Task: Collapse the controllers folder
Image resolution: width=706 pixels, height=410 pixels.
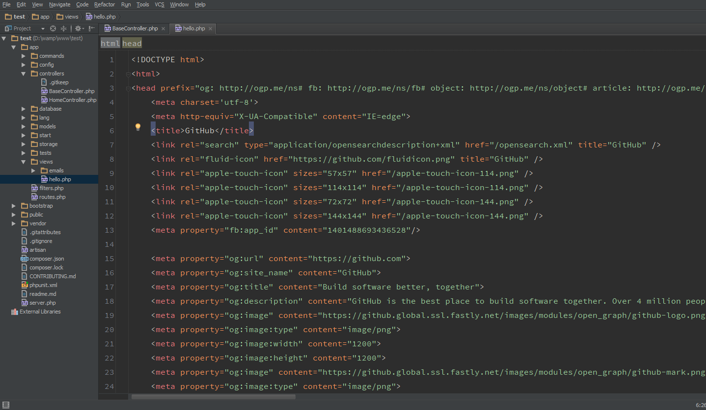Action: coord(24,73)
